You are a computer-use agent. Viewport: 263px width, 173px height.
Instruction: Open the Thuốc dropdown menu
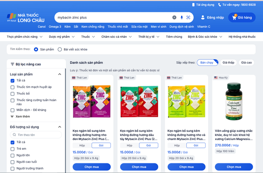point(88,36)
